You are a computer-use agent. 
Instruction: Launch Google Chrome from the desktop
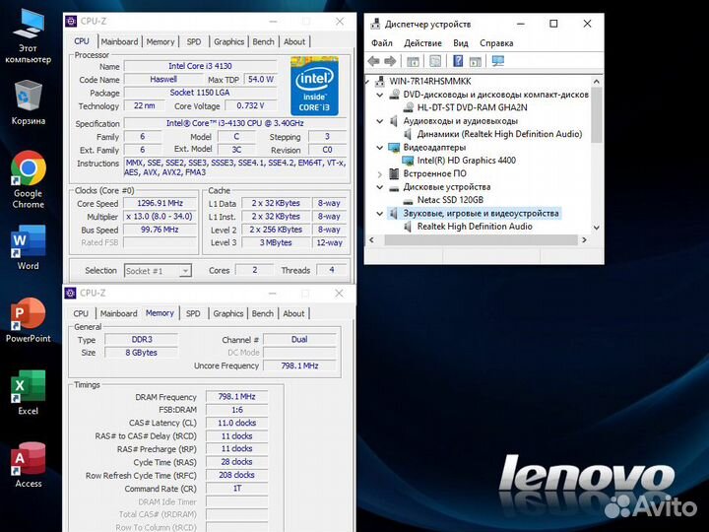(28, 179)
